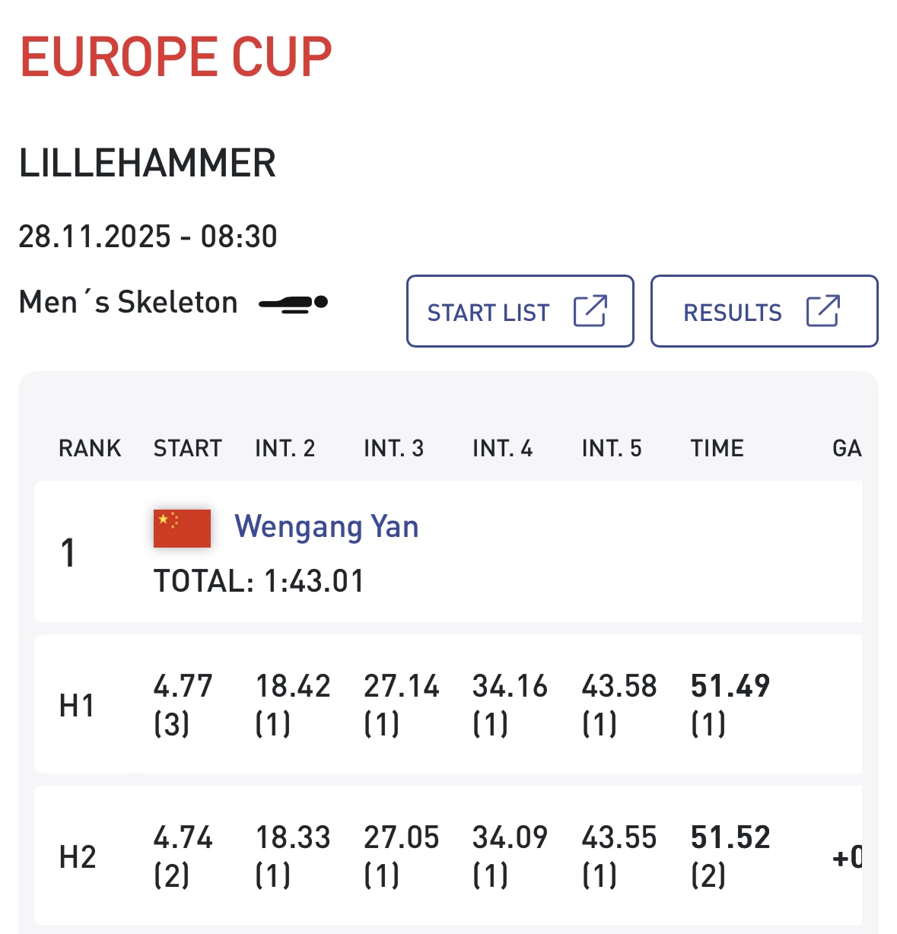This screenshot has height=934, width=897.
Task: Click the external link icon in RESULTS
Action: coord(822,311)
